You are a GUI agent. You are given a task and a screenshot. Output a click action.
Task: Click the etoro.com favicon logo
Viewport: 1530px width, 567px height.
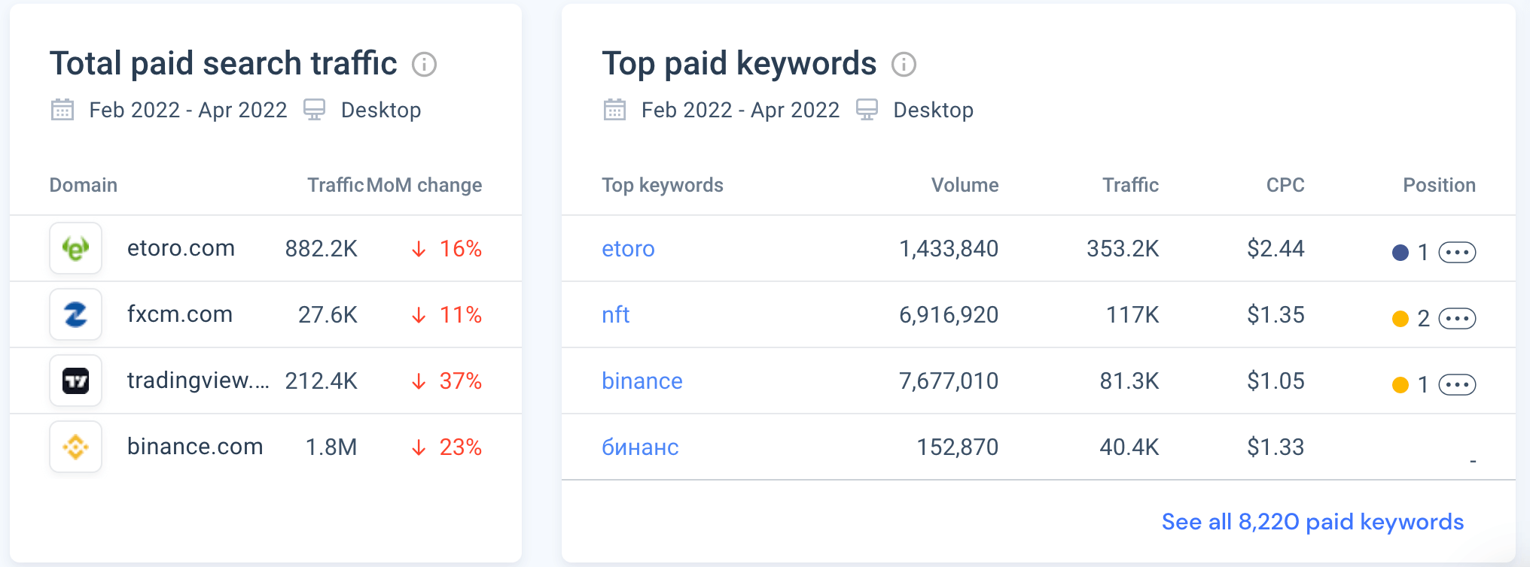[75, 248]
